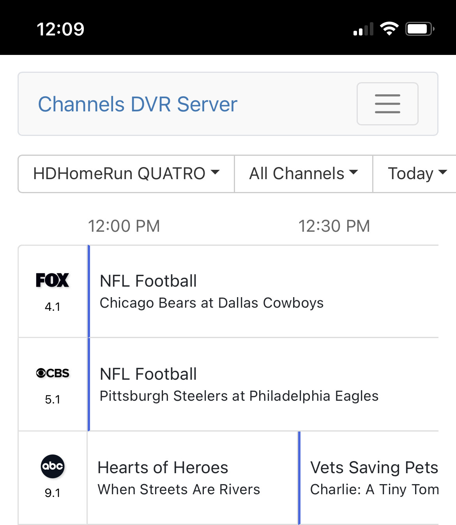This screenshot has width=456, height=525.
Task: Click the CBS channel logo
Action: tap(52, 373)
